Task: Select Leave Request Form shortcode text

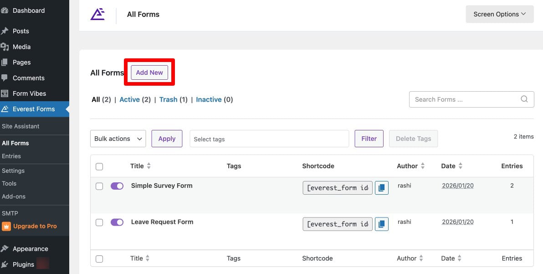Action: [338, 224]
